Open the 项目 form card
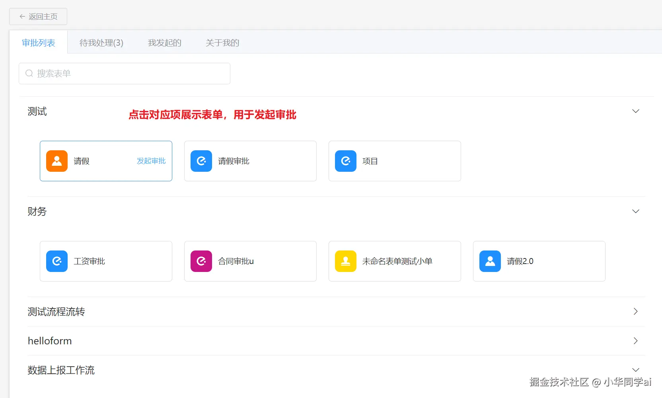The width and height of the screenshot is (662, 398). pyautogui.click(x=395, y=161)
